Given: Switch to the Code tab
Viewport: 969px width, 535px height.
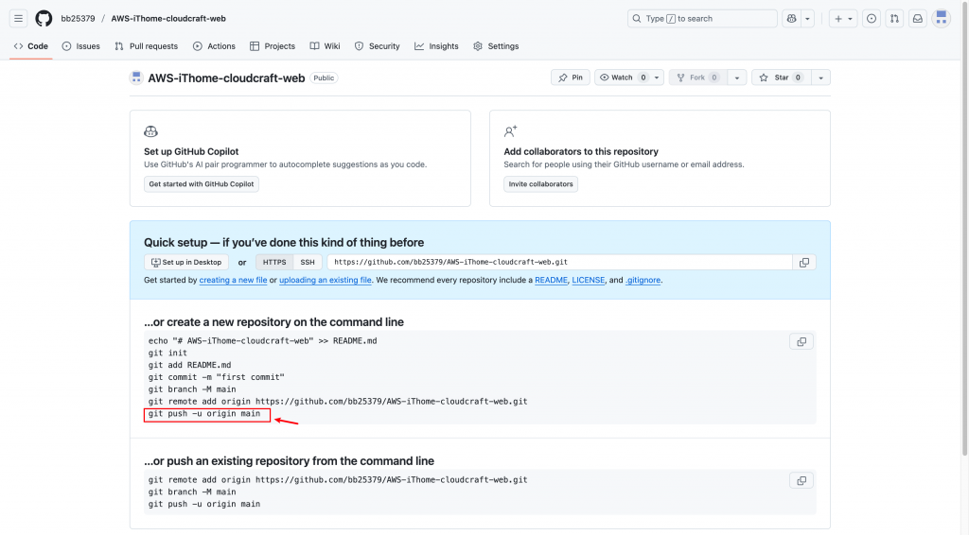Looking at the screenshot, I should point(31,46).
